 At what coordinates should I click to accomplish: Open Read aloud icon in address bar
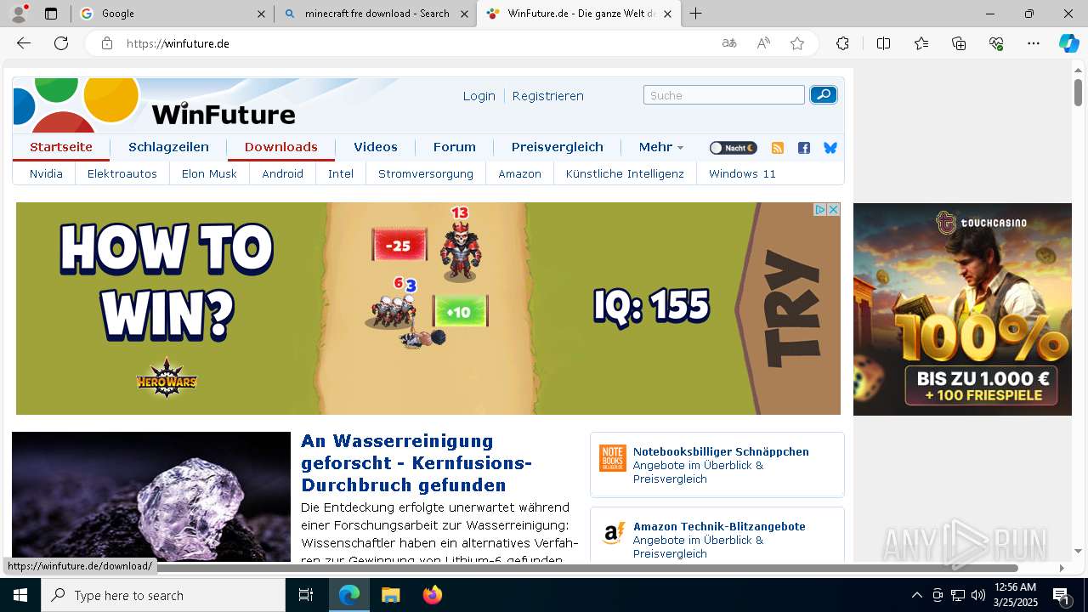(763, 43)
